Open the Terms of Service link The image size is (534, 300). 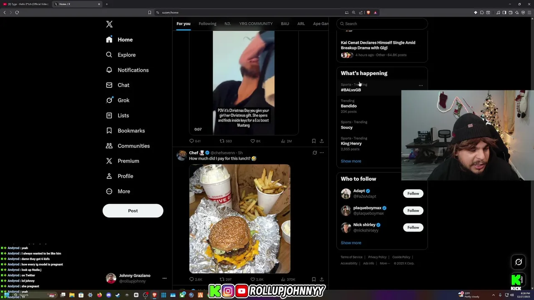351,257
